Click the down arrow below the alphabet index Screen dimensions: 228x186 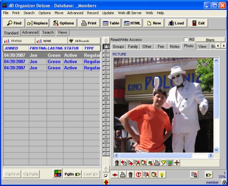[x=106, y=169]
